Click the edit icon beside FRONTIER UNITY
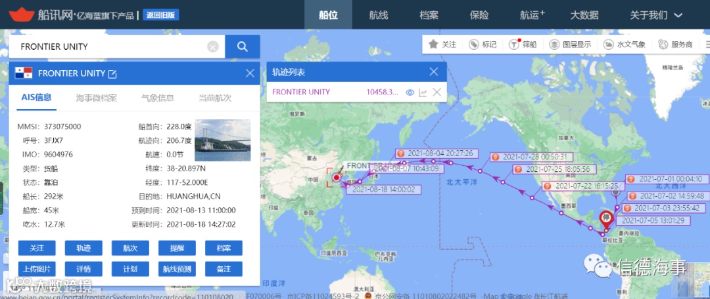This screenshot has height=299, width=710. coord(112,73)
